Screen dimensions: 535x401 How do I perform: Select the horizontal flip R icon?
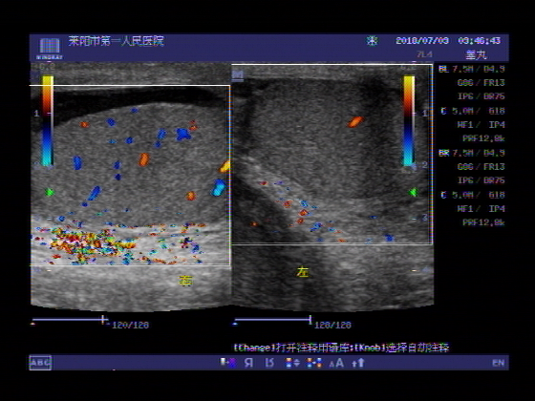point(248,363)
